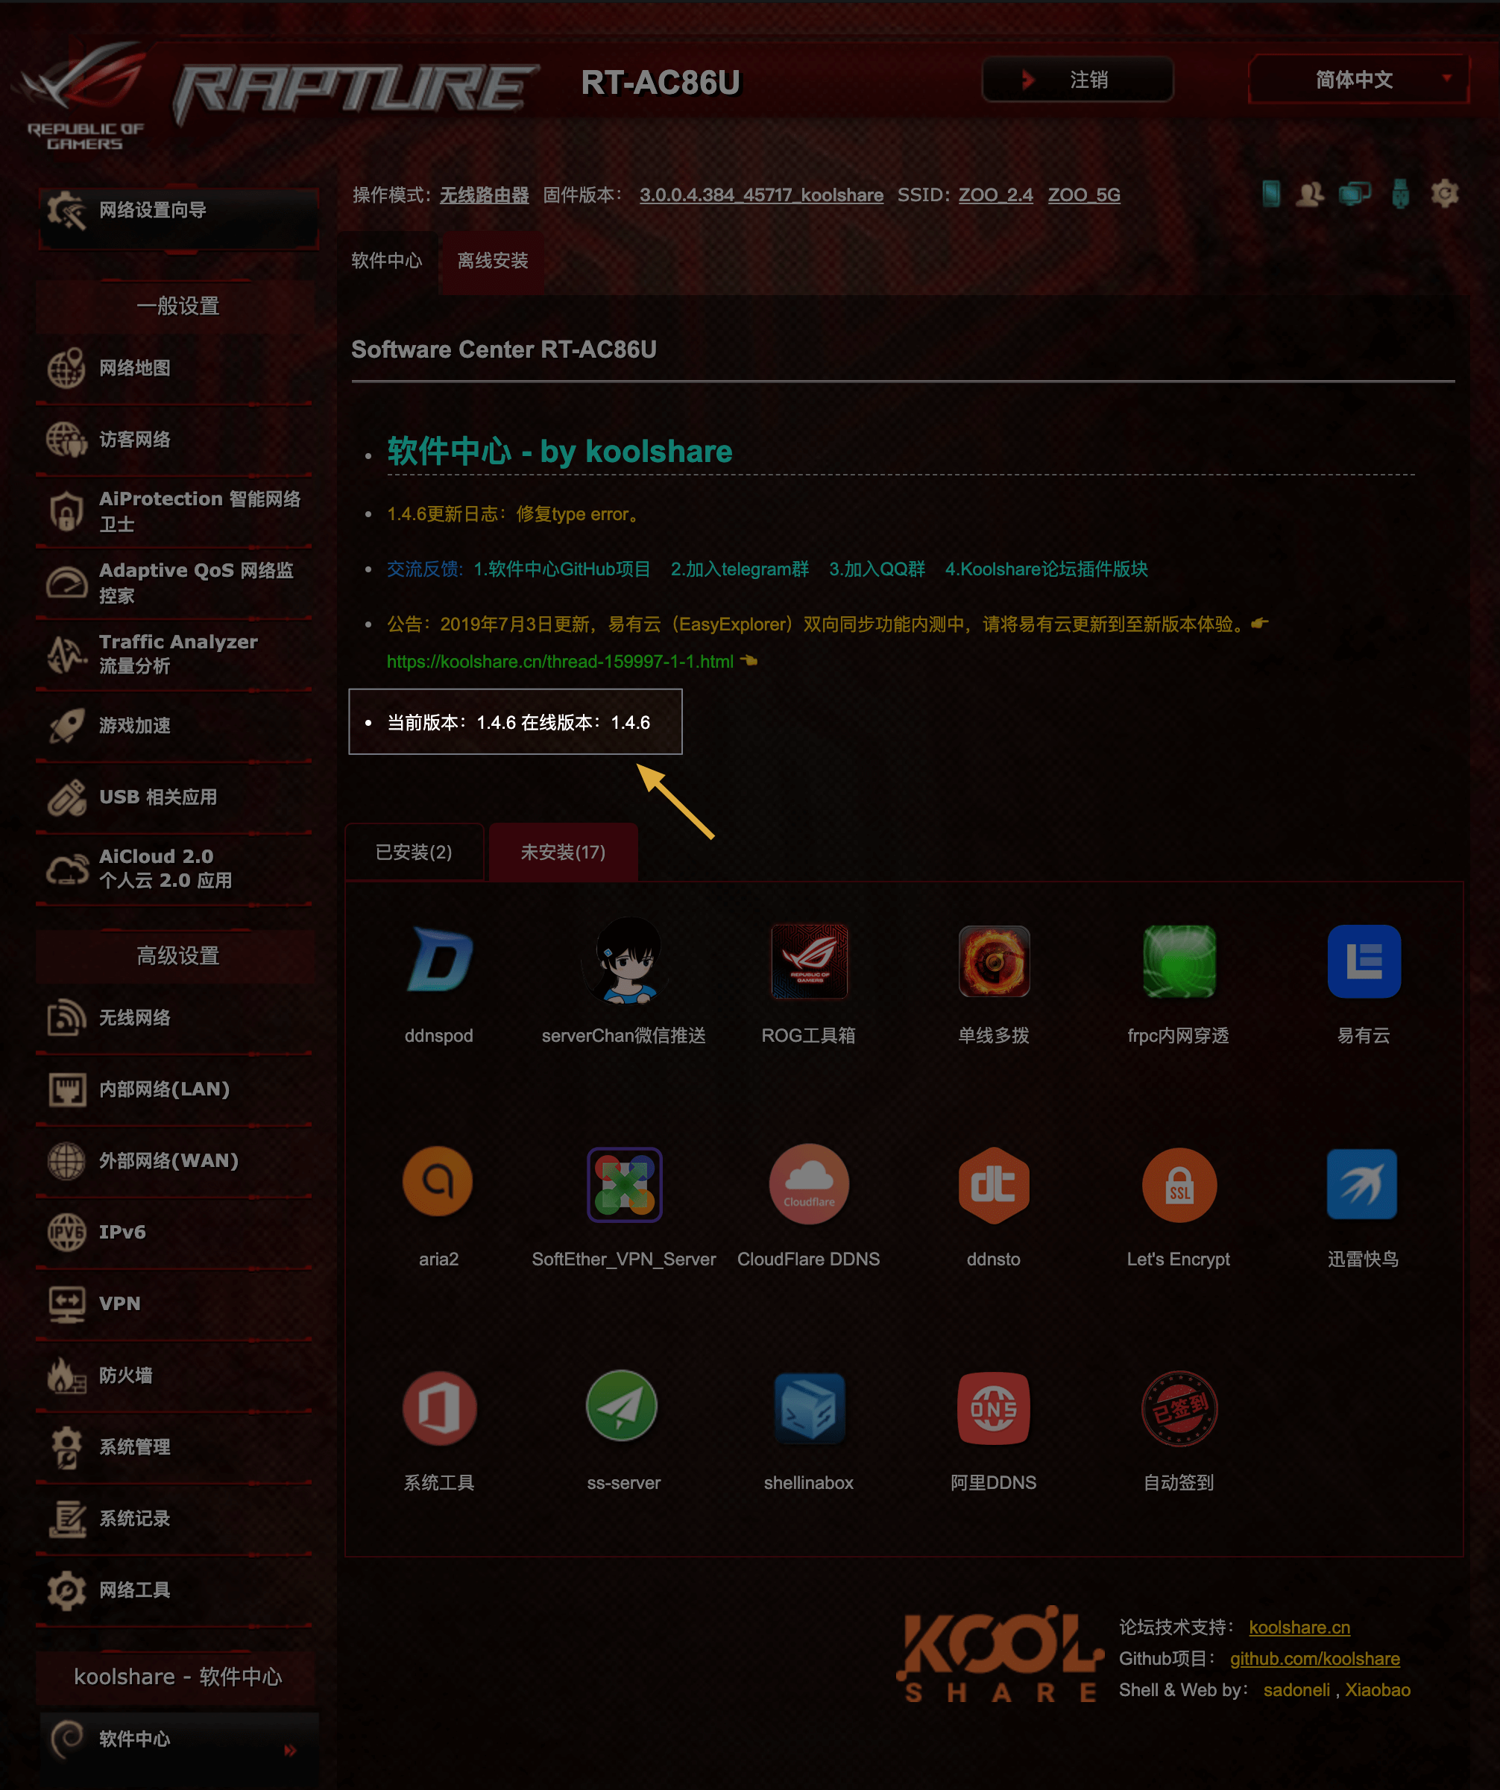Open 内部网络(LAN) settings

[x=174, y=1090]
